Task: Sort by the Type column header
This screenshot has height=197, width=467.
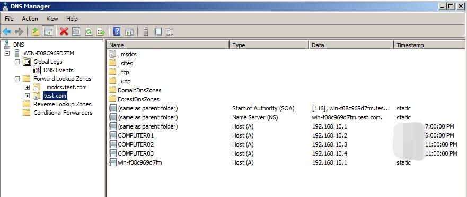Action: click(269, 45)
